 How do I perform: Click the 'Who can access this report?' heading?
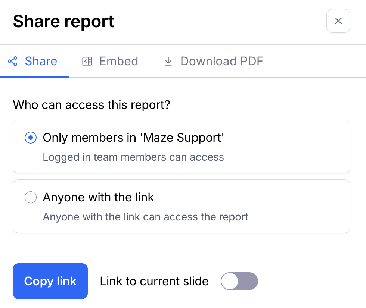[x=91, y=105]
